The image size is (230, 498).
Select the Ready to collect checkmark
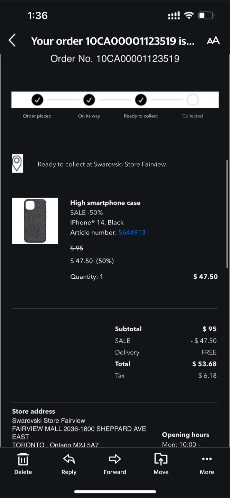click(x=141, y=100)
